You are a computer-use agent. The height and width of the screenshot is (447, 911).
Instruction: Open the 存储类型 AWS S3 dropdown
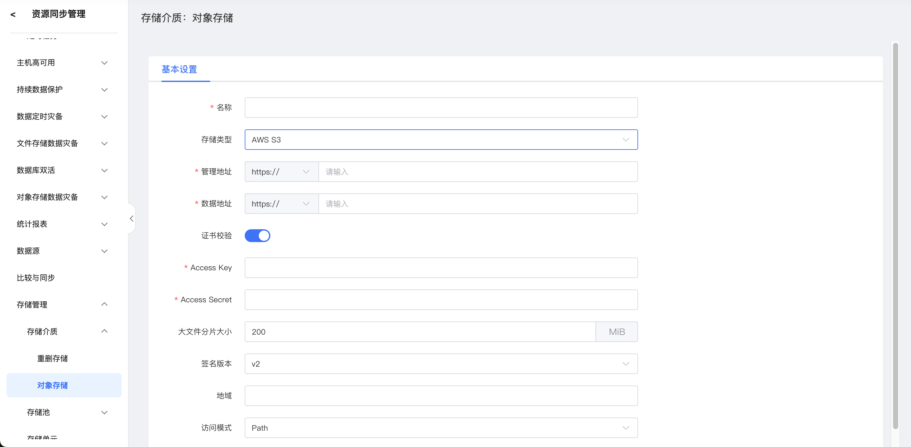(441, 140)
